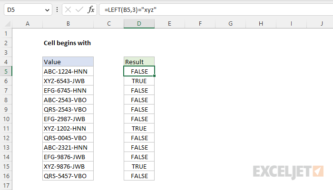The width and height of the screenshot is (333, 190).
Task: Select column F header
Action: tap(200, 24)
